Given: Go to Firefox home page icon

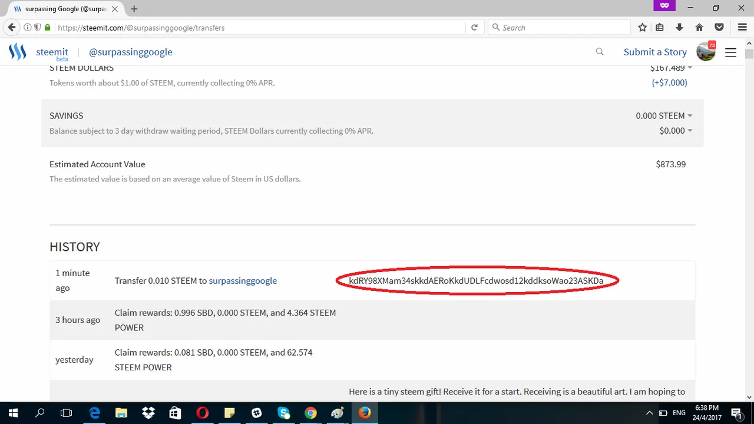Looking at the screenshot, I should coord(699,27).
